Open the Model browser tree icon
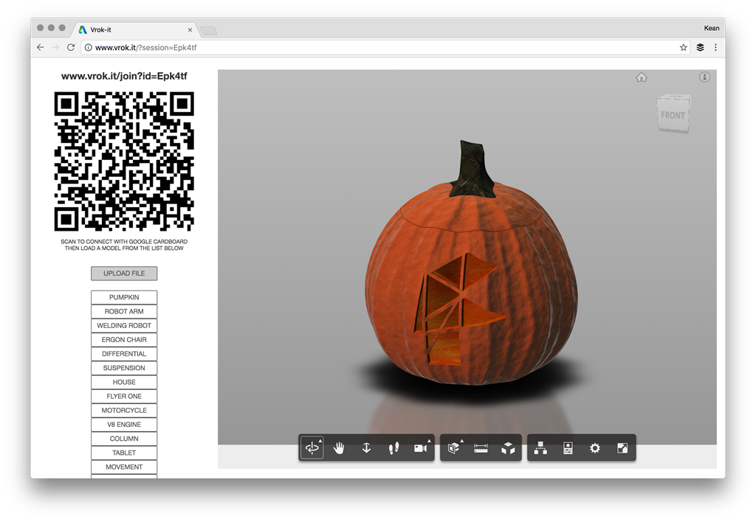The width and height of the screenshot is (756, 522). [540, 448]
